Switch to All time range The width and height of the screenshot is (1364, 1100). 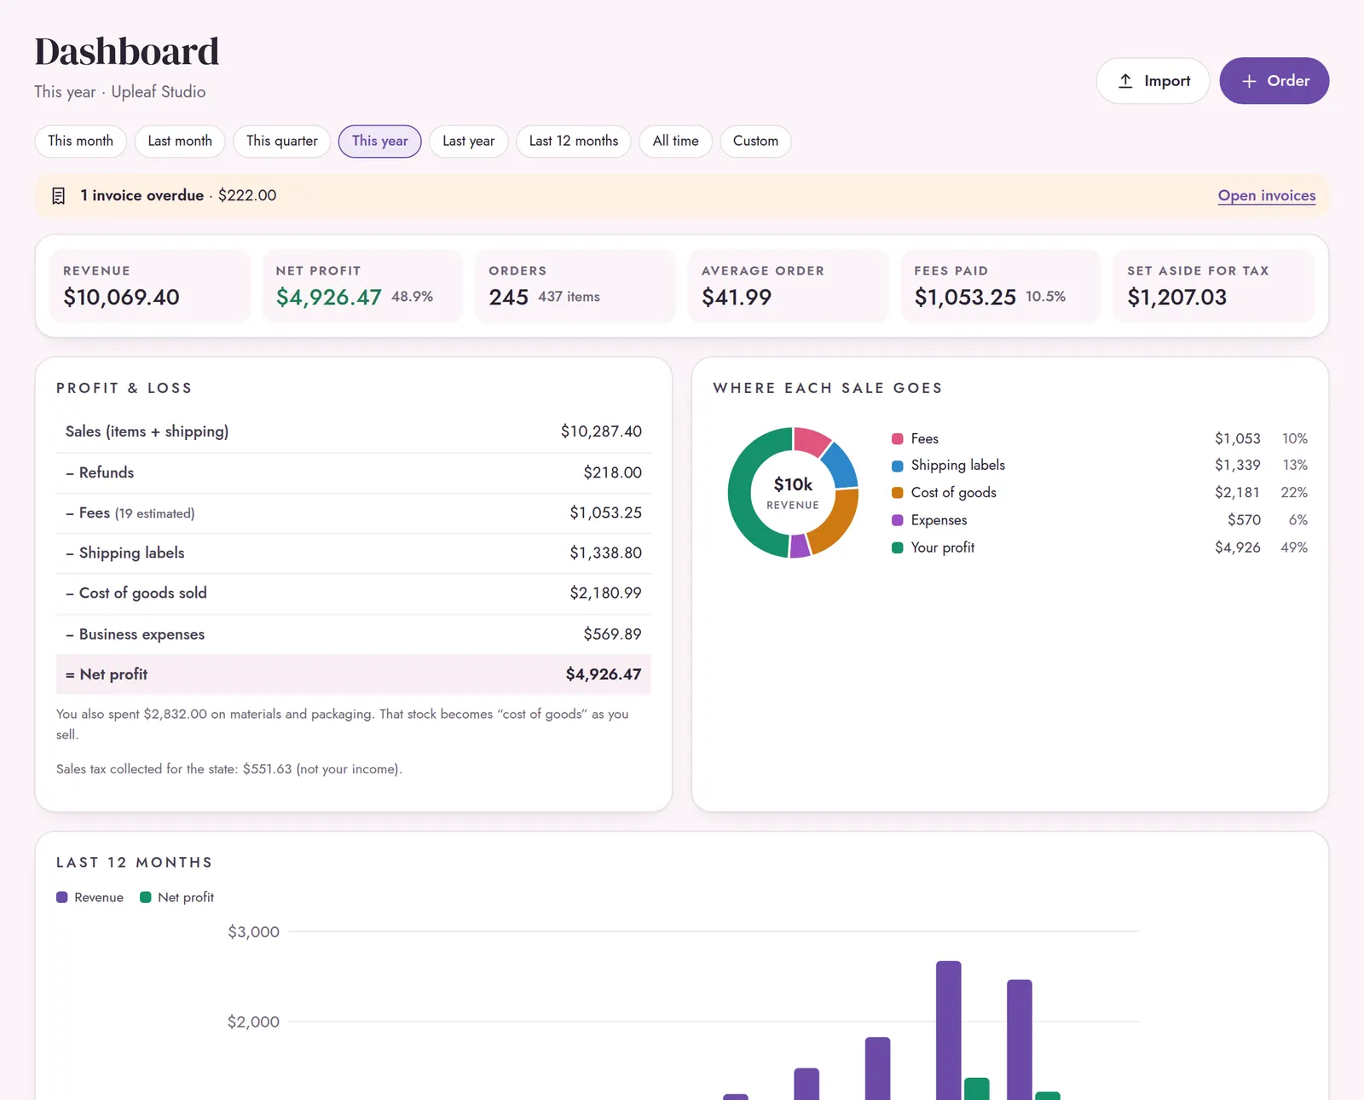676,142
